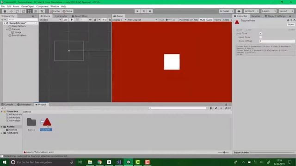Select the Rotate tool

click(17, 11)
